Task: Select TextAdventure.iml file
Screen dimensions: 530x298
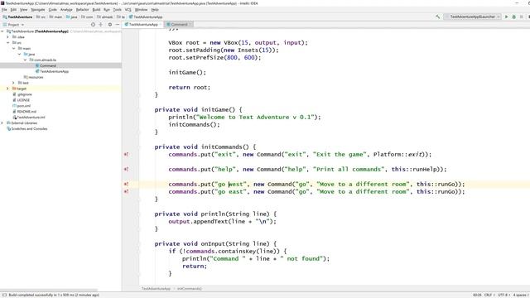Action: click(x=31, y=118)
